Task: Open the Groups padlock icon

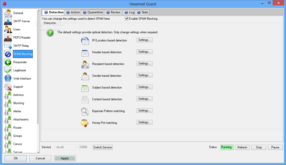Action: pos(8,136)
